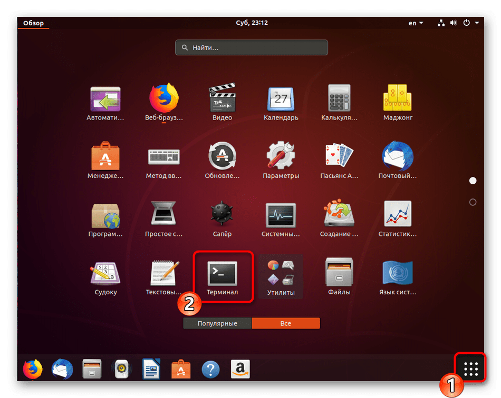Screen dimensions: 501x398
Task: Click the Обзор activities button
Action: coord(33,23)
